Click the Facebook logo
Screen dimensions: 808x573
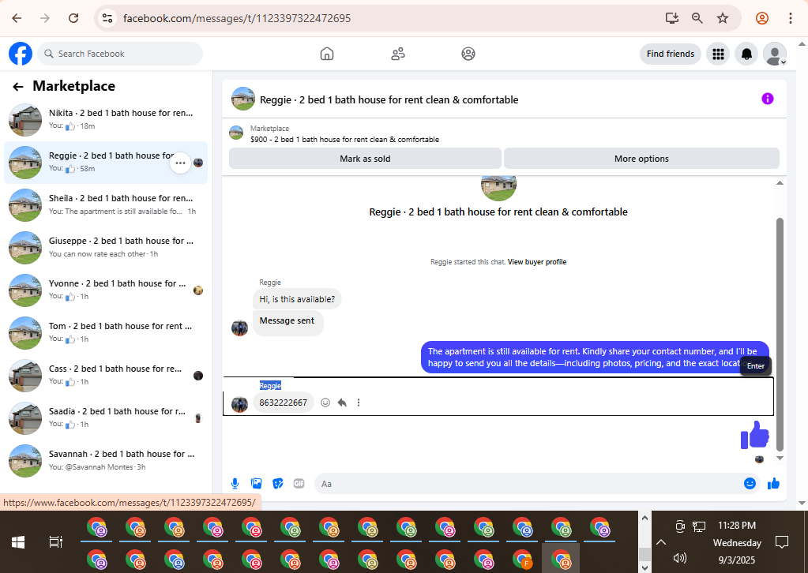coord(21,54)
